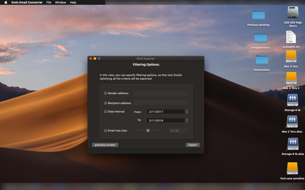Viewport: 305px width, 190px height.
Task: Click the Email max size slider knob
Action: pos(148,130)
